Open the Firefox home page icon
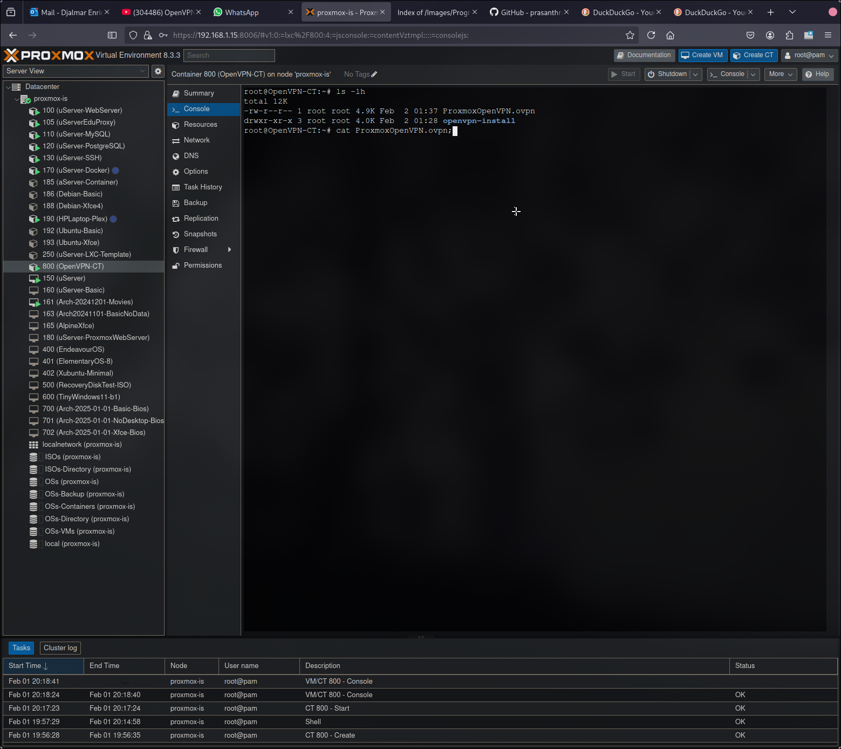841x749 pixels. click(670, 35)
